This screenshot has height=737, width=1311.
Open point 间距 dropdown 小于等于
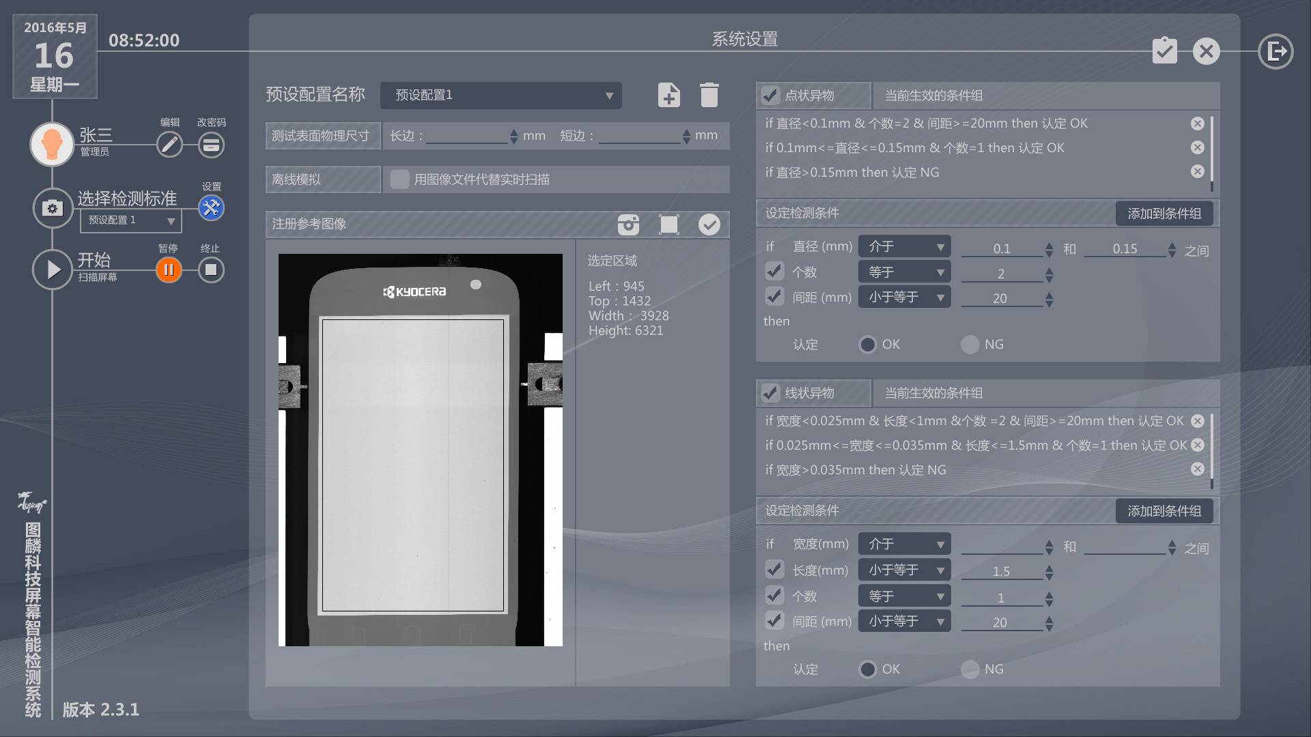coord(904,297)
